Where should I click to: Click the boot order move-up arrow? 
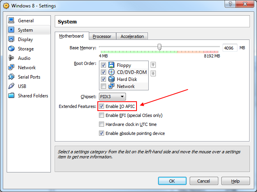pos(153,65)
